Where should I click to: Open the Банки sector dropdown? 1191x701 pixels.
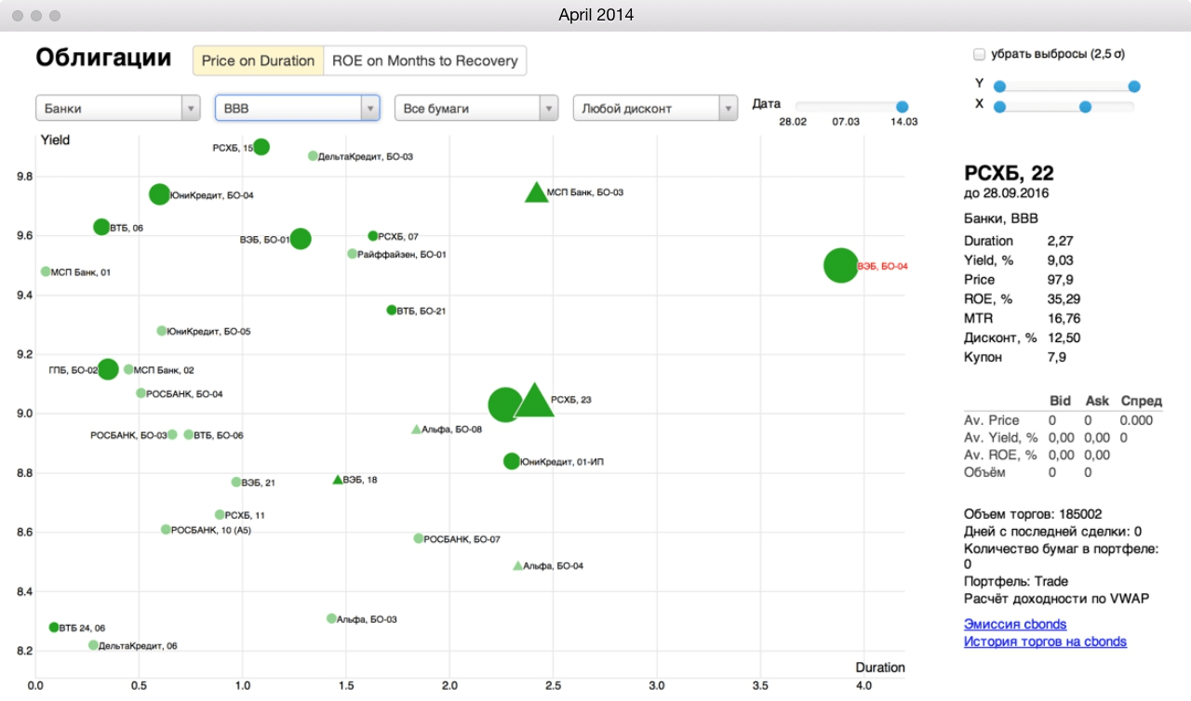[118, 108]
